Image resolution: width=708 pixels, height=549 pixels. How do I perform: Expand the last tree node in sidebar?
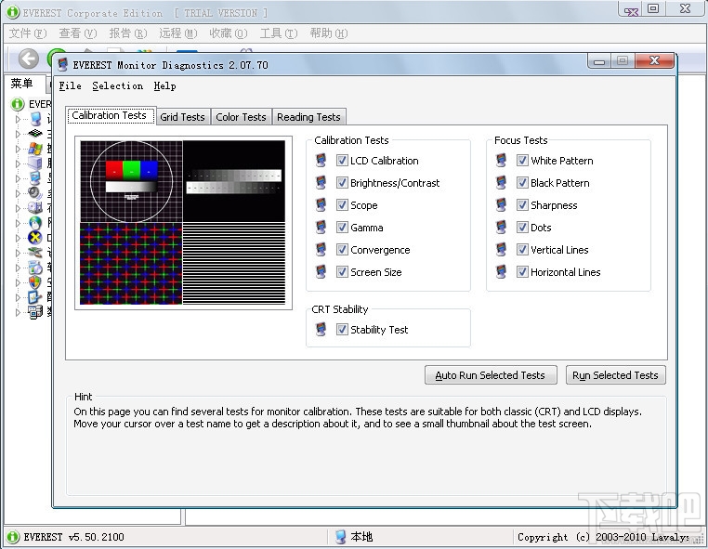click(17, 313)
